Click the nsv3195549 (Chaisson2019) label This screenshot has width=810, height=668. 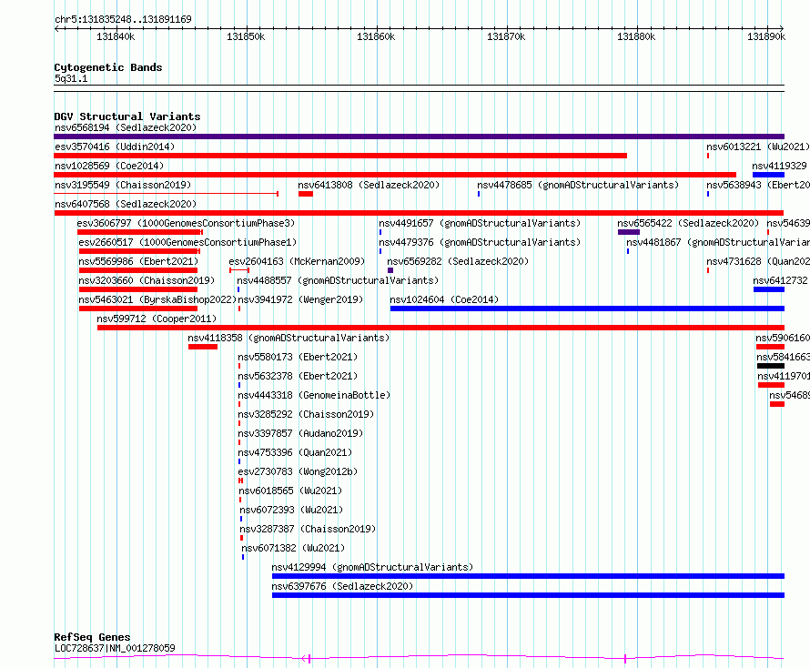pyautogui.click(x=123, y=185)
